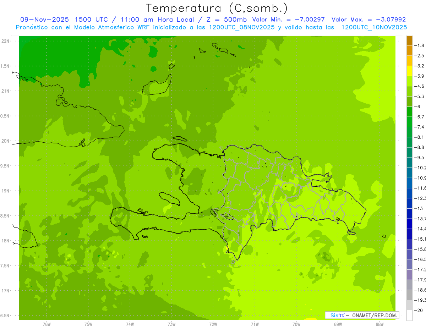Click the 71W longitude axis label
426x329 pixels.
pyautogui.click(x=255, y=324)
